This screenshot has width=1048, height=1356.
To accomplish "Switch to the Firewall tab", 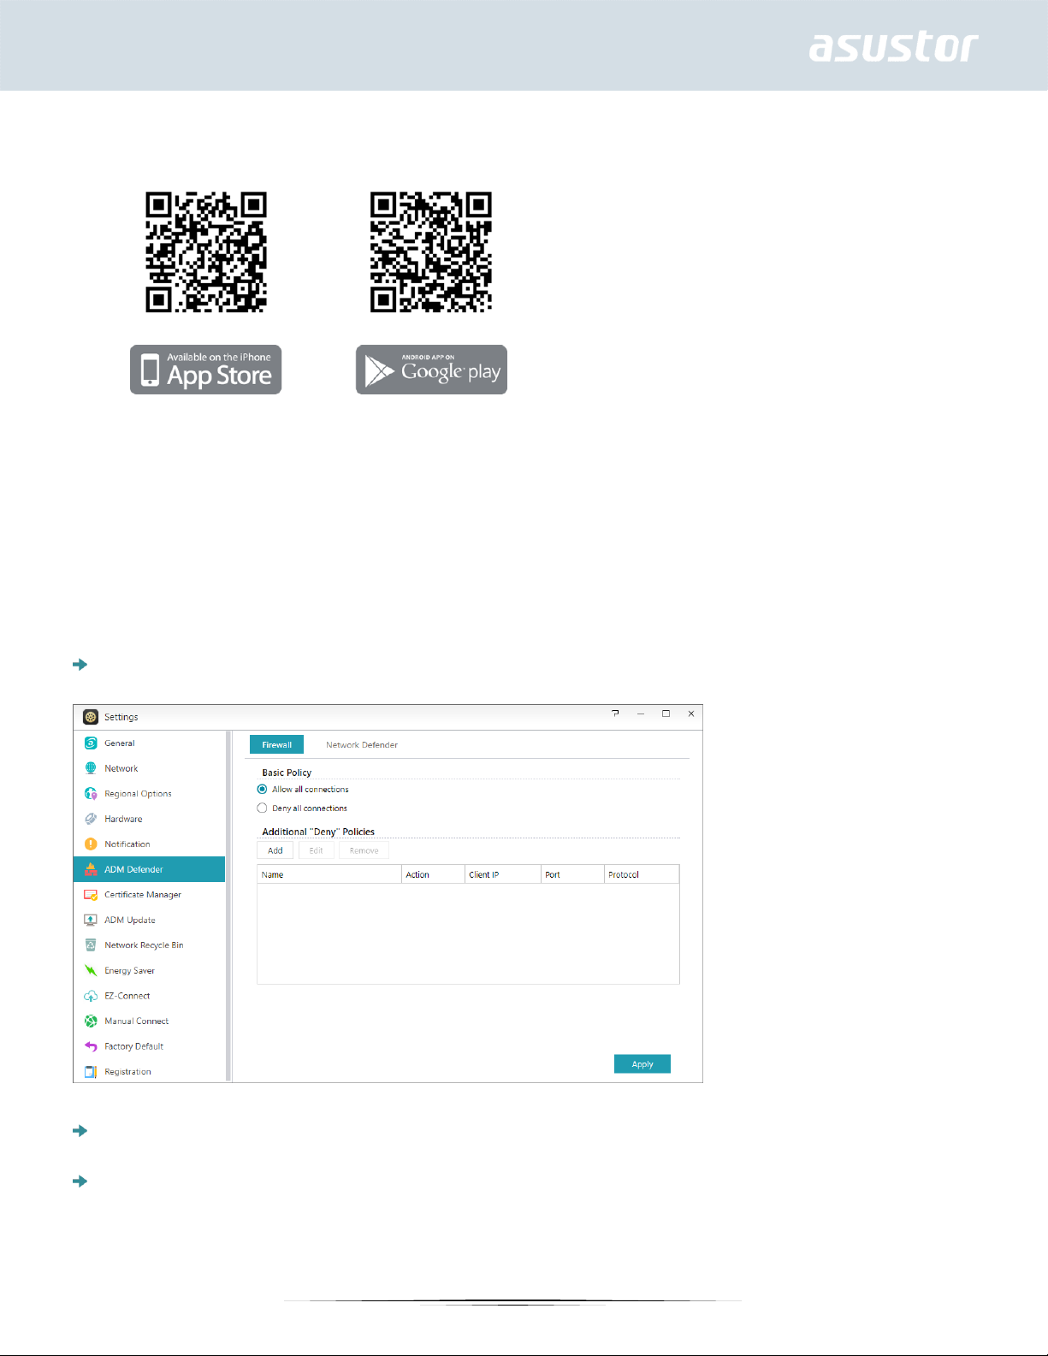I will point(276,744).
